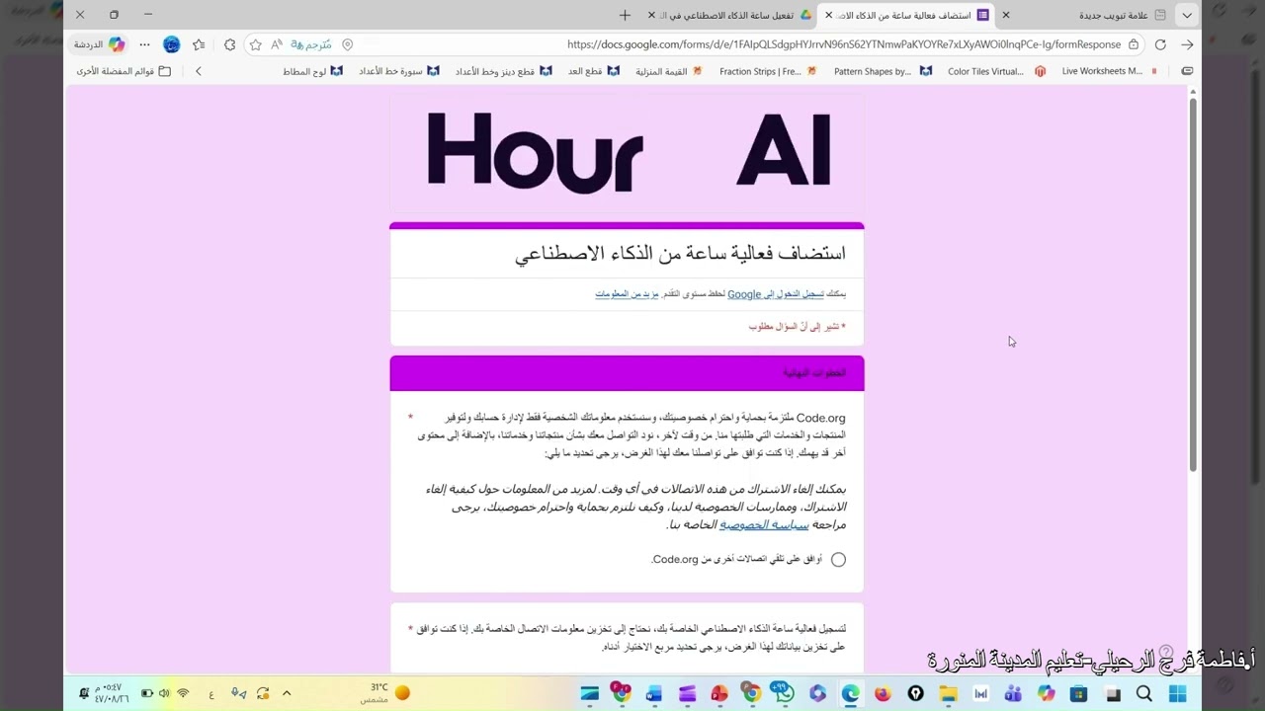This screenshot has height=711, width=1265.
Task: Close the 'تفعيل ساعة الذكاء الاصطناعي' tab
Action: (651, 15)
